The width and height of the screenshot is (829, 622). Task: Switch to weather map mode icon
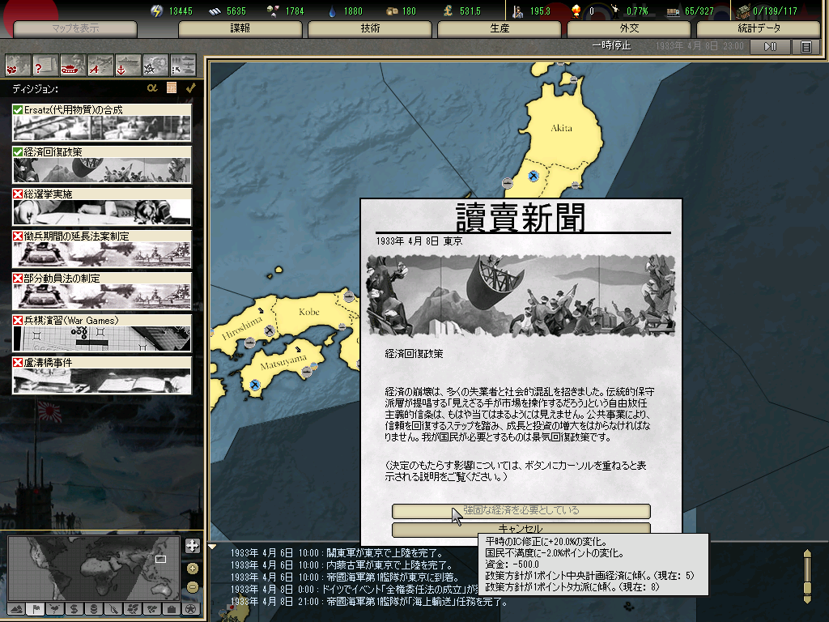pyautogui.click(x=55, y=609)
